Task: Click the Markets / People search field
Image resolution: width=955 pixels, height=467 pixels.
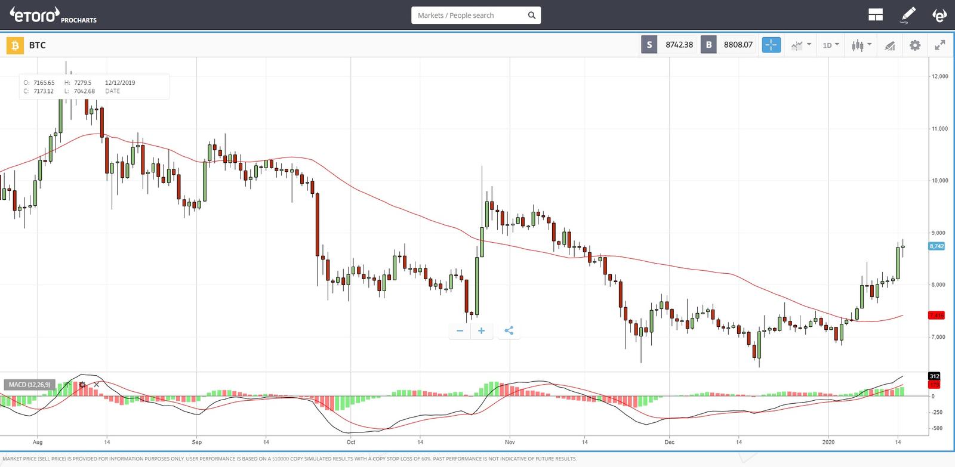Action: coord(476,16)
